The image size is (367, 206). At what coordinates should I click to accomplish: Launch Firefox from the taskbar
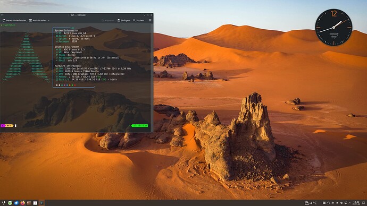tap(22, 203)
